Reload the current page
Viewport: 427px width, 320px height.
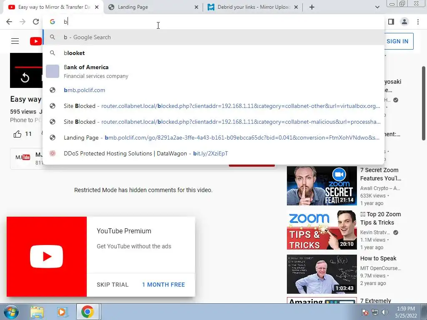coord(36,22)
